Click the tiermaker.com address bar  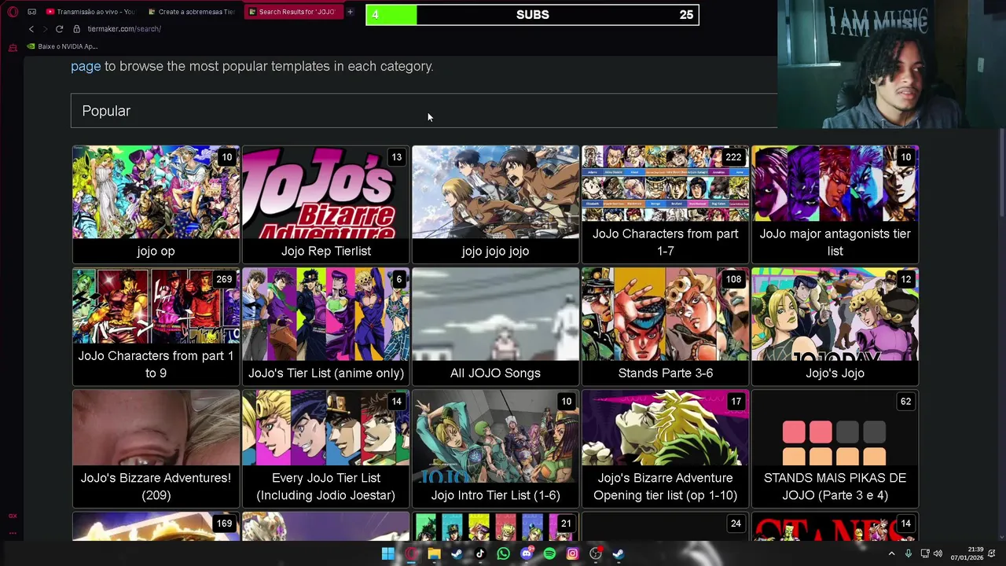pyautogui.click(x=124, y=29)
